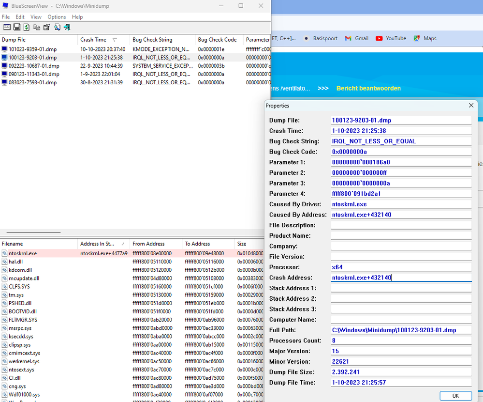Click the Save Selected Items floppy icon

17,27
